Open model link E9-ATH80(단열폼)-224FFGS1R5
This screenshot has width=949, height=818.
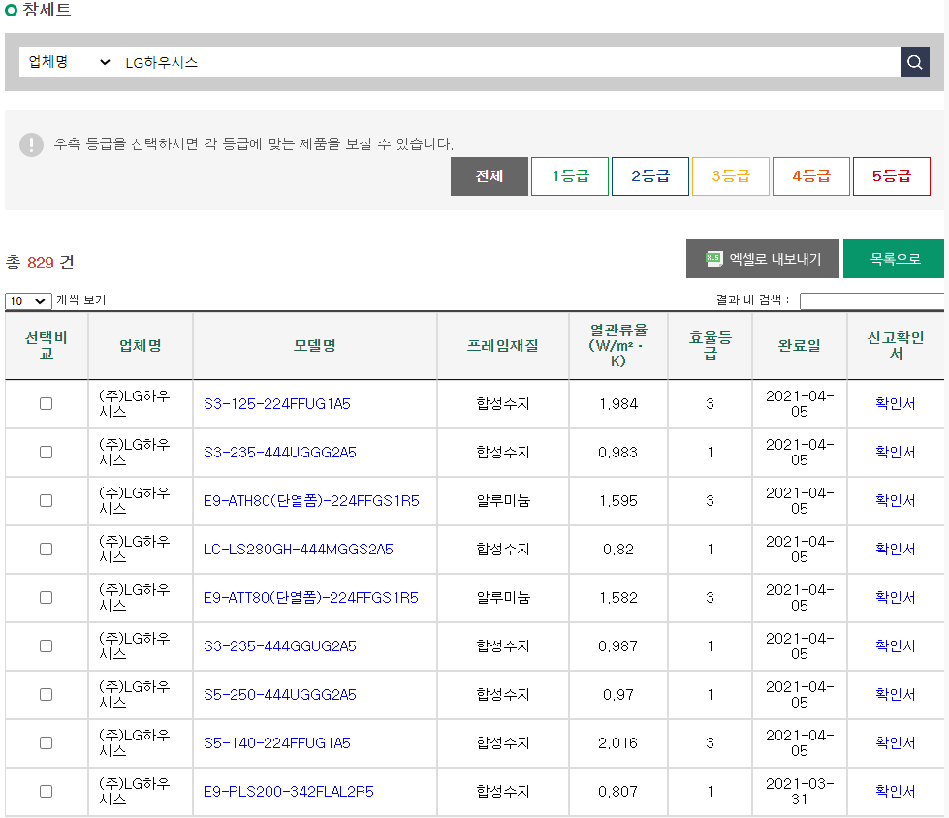pos(311,500)
